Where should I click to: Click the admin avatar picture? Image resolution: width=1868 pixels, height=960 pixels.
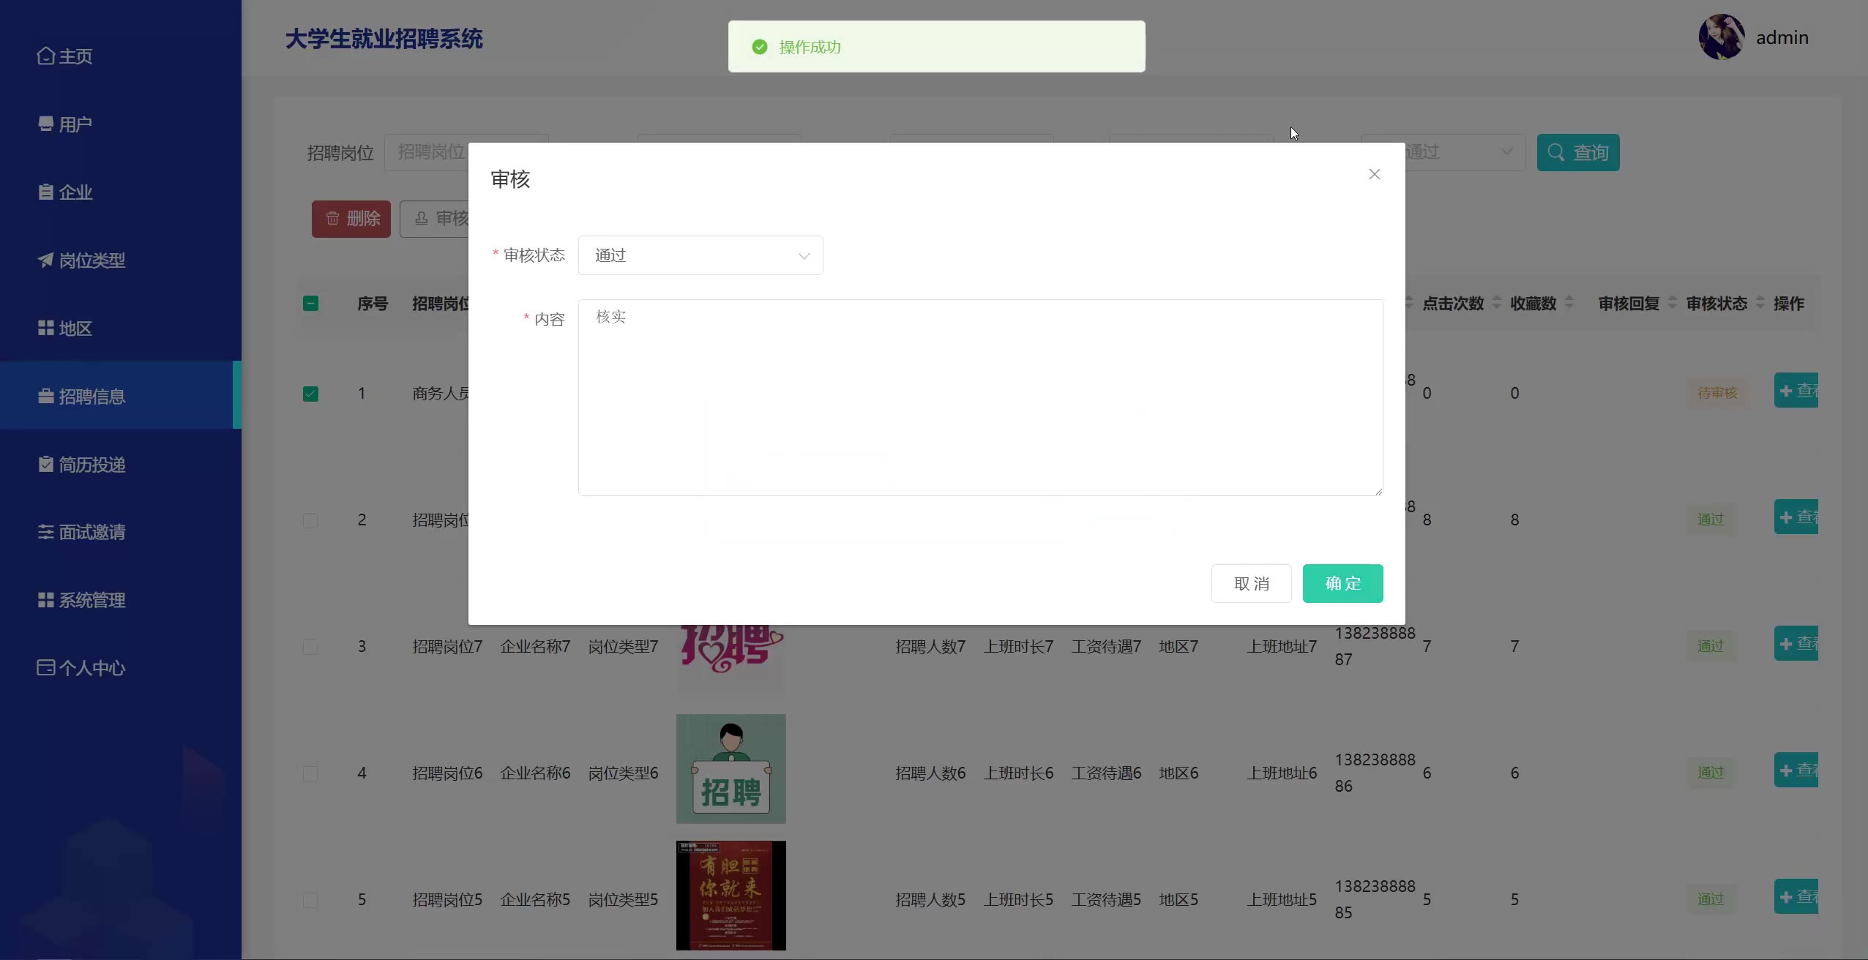[x=1721, y=37]
